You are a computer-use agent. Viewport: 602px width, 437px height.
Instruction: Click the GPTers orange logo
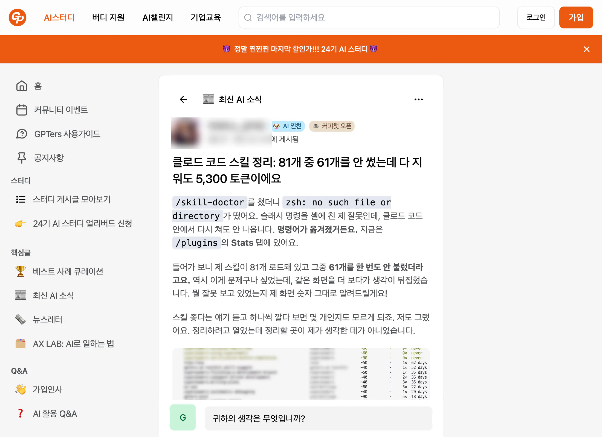18,17
